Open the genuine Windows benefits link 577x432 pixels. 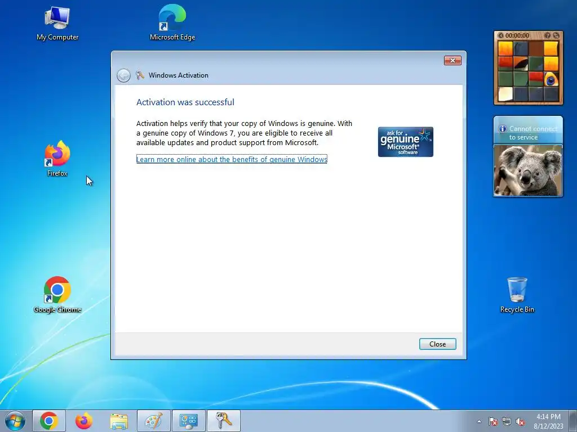pos(232,159)
